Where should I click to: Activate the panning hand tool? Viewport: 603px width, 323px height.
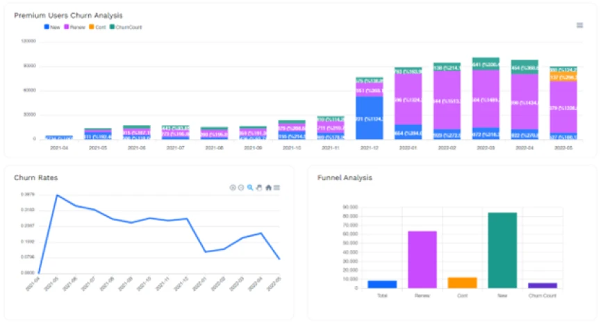click(x=259, y=188)
